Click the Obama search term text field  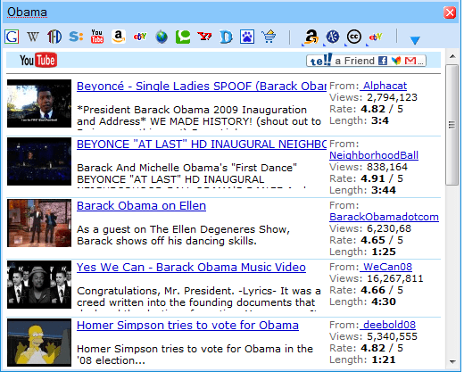[x=223, y=12]
